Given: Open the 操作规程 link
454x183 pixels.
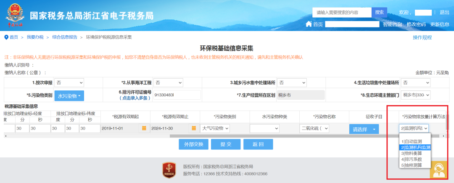Looking at the screenshot, I should click(422, 37).
